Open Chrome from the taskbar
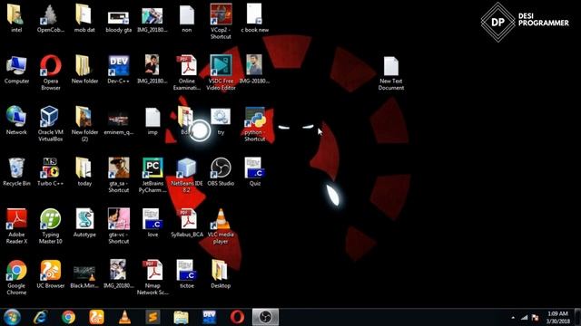The height and width of the screenshot is (326, 581). [68, 318]
